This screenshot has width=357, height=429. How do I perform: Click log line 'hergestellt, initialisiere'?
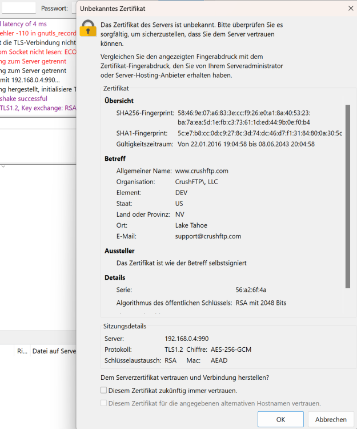pos(38,89)
